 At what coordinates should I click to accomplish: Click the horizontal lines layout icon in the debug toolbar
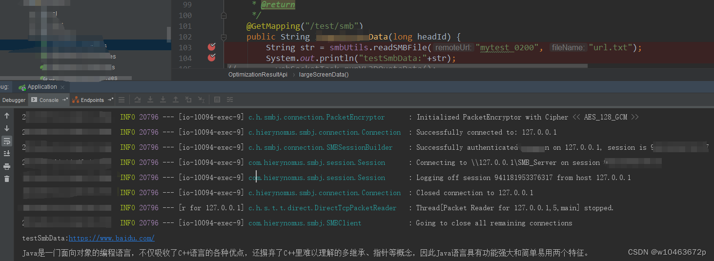point(122,100)
